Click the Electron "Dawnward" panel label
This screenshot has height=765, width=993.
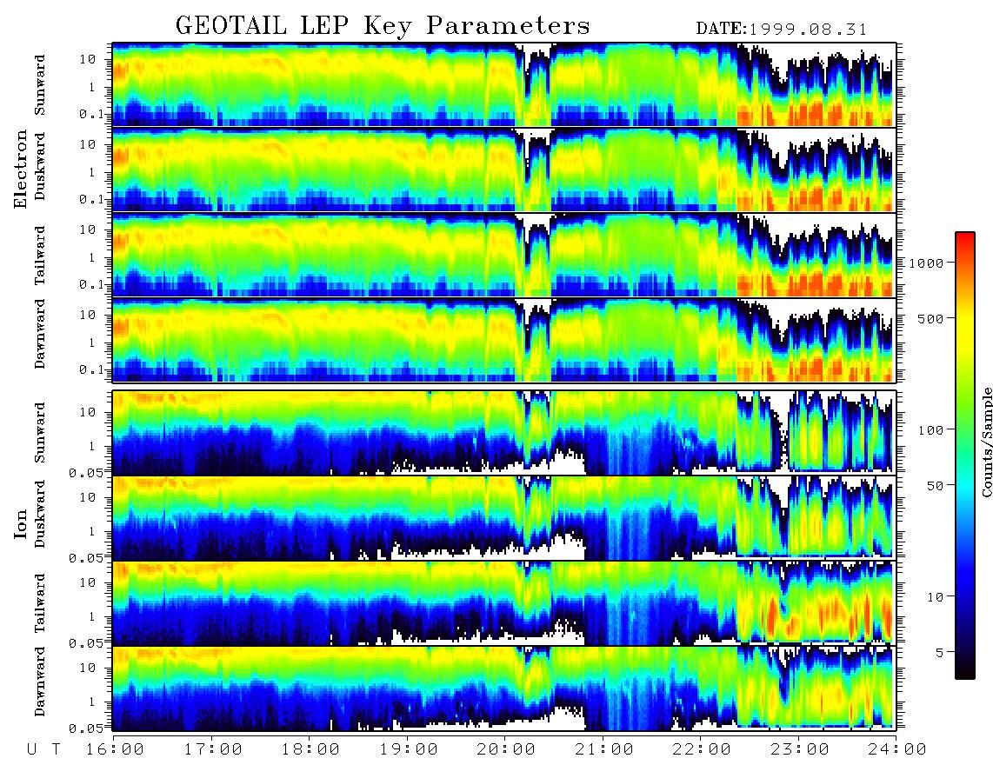(39, 335)
